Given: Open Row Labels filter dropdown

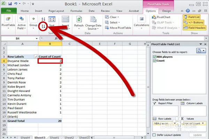Looking at the screenshot, I should coord(36,57).
